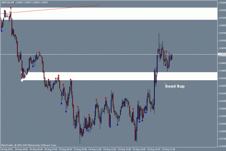
Task: Click the '24 Aug 15:05' time axis label
Action: click(x=139, y=149)
